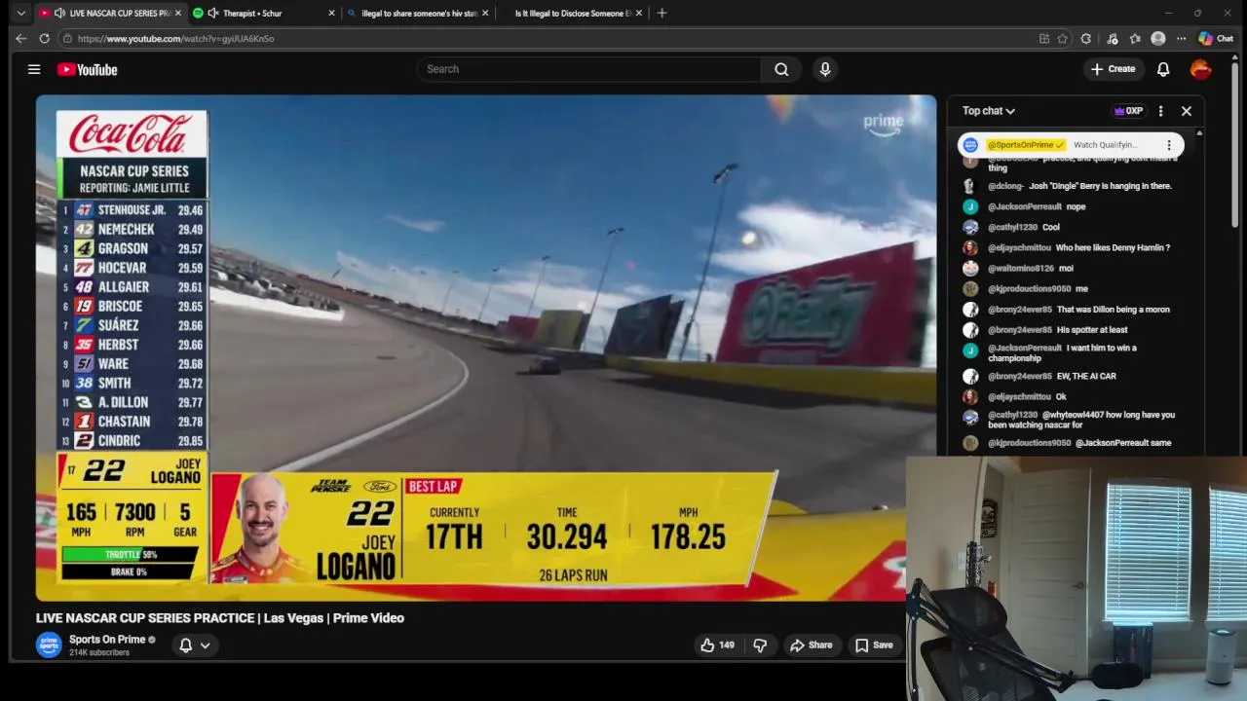Image resolution: width=1247 pixels, height=701 pixels.
Task: Add page to favorites star
Action: [x=1063, y=39]
